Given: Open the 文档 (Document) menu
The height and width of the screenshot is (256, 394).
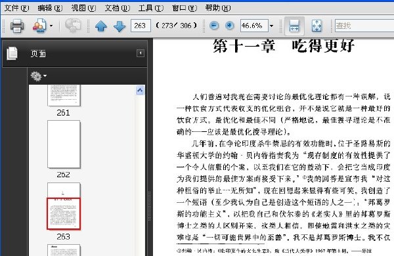Looking at the screenshot, I should pyautogui.click(x=117, y=8).
